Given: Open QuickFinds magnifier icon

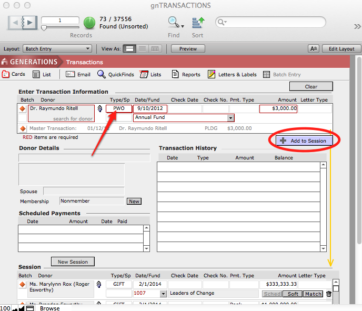Looking at the screenshot, I should pyautogui.click(x=102, y=74).
